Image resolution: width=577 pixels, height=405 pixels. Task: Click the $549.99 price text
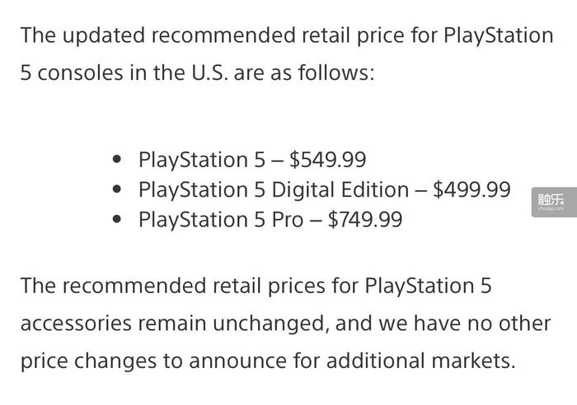click(327, 160)
